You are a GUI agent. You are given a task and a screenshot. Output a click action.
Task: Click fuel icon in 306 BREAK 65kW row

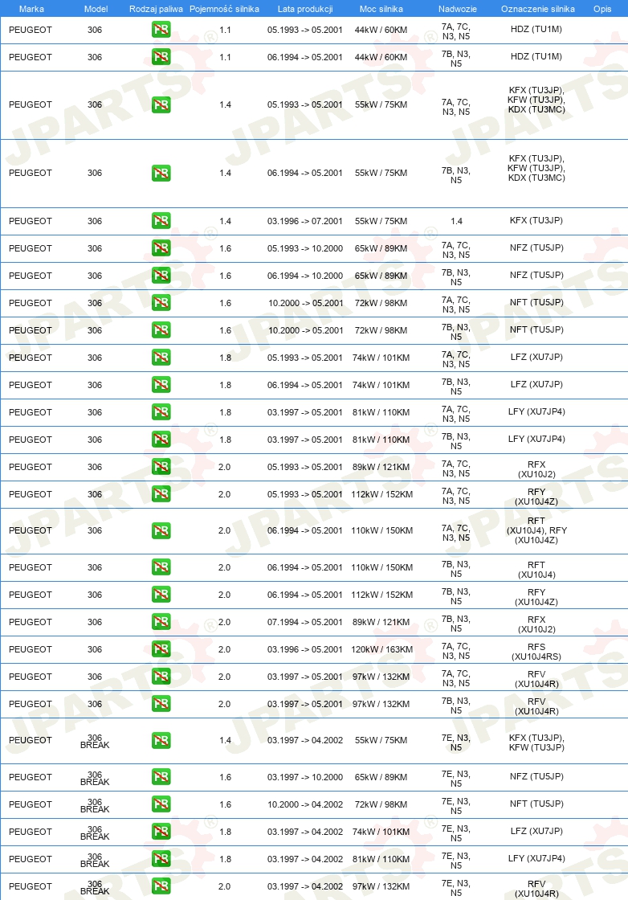click(161, 776)
